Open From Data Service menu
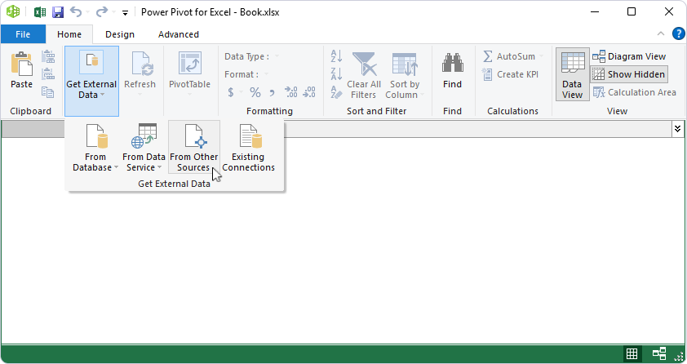The image size is (687, 364). pos(144,148)
